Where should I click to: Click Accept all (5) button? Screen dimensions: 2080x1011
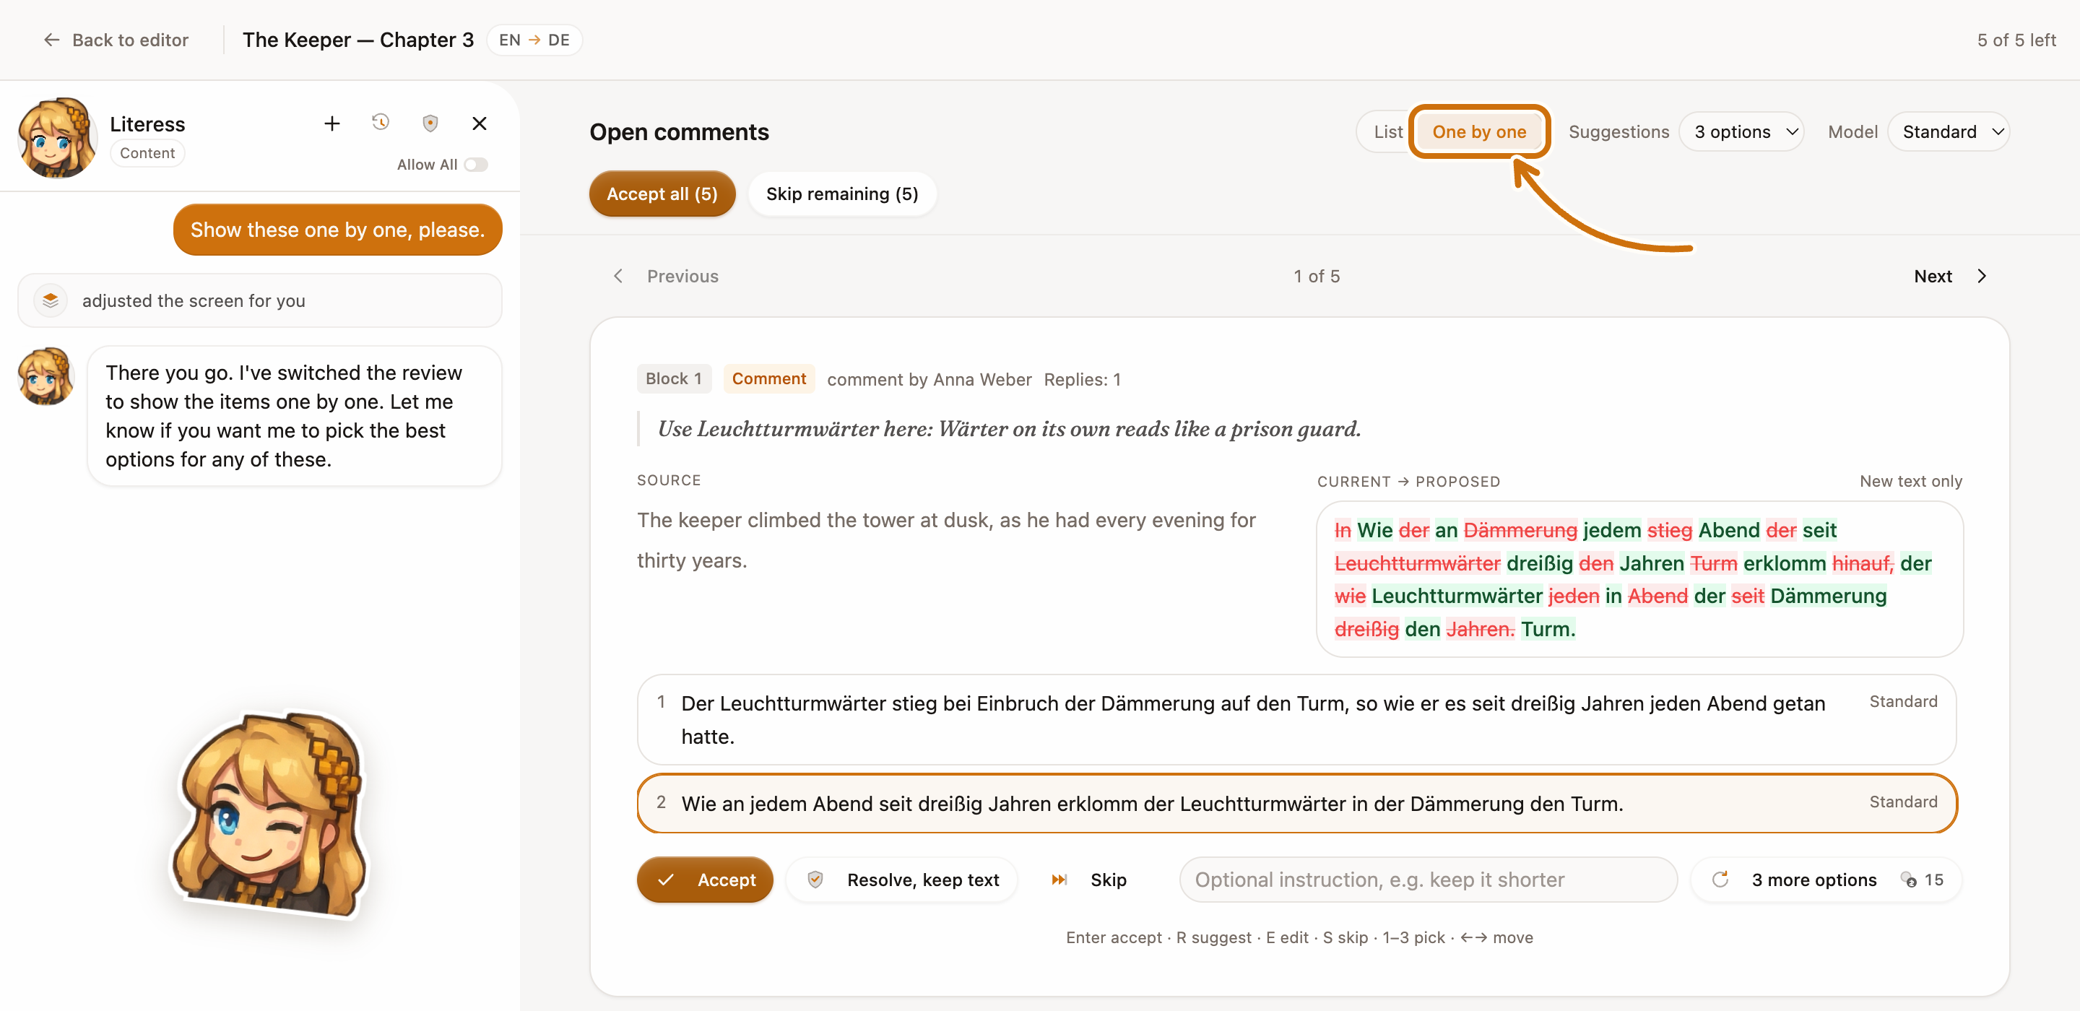[x=662, y=194]
